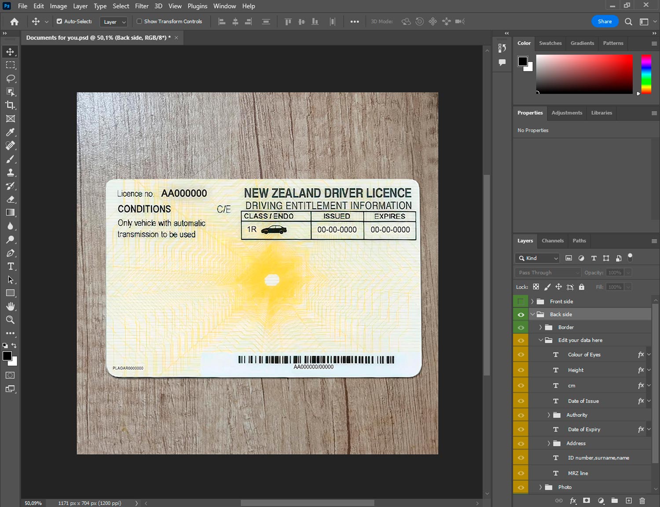Viewport: 660px width, 507px height.
Task: Click the lock all button
Action: tap(581, 287)
